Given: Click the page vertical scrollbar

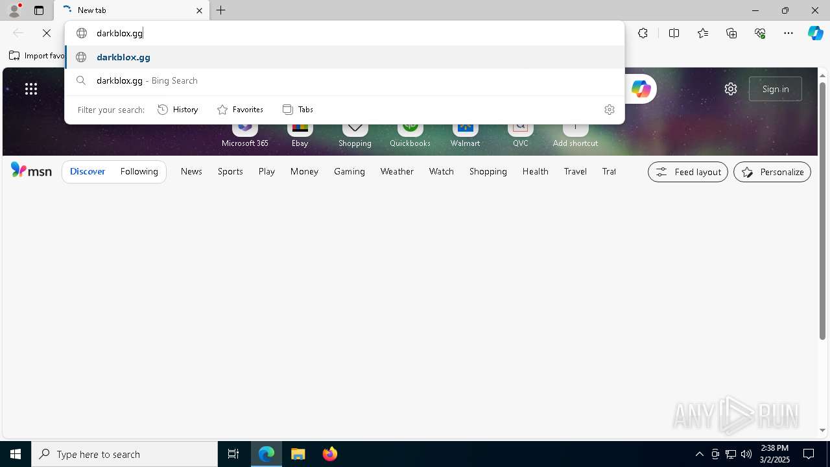Looking at the screenshot, I should tap(822, 210).
